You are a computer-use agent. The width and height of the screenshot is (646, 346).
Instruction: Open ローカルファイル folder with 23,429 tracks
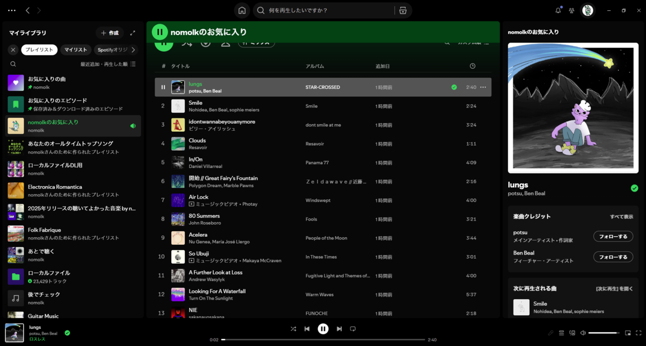coord(73,277)
